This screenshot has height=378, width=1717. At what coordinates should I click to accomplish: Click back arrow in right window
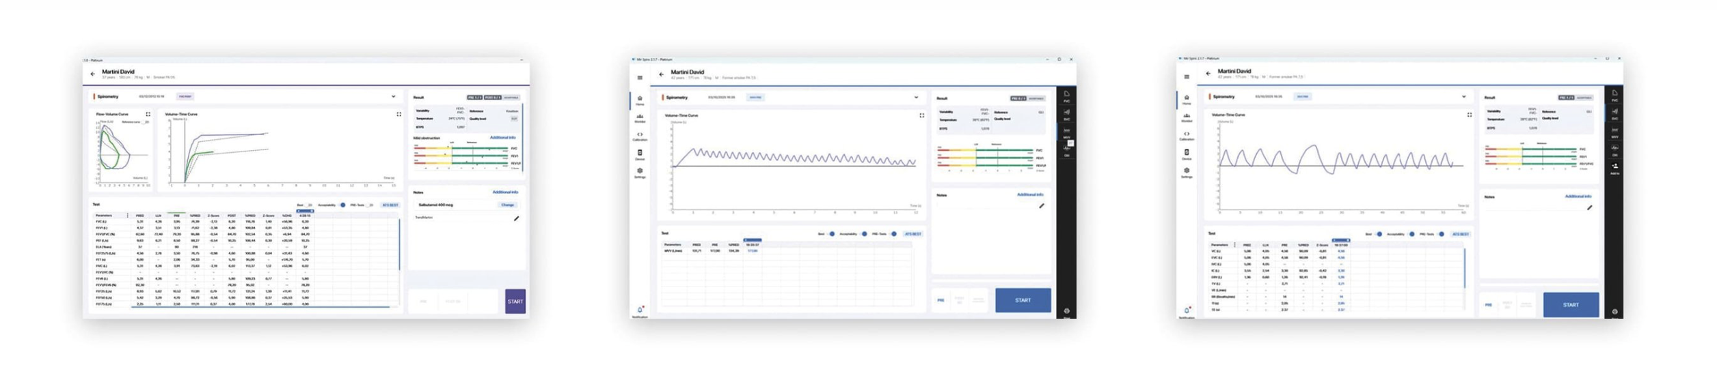click(1208, 74)
